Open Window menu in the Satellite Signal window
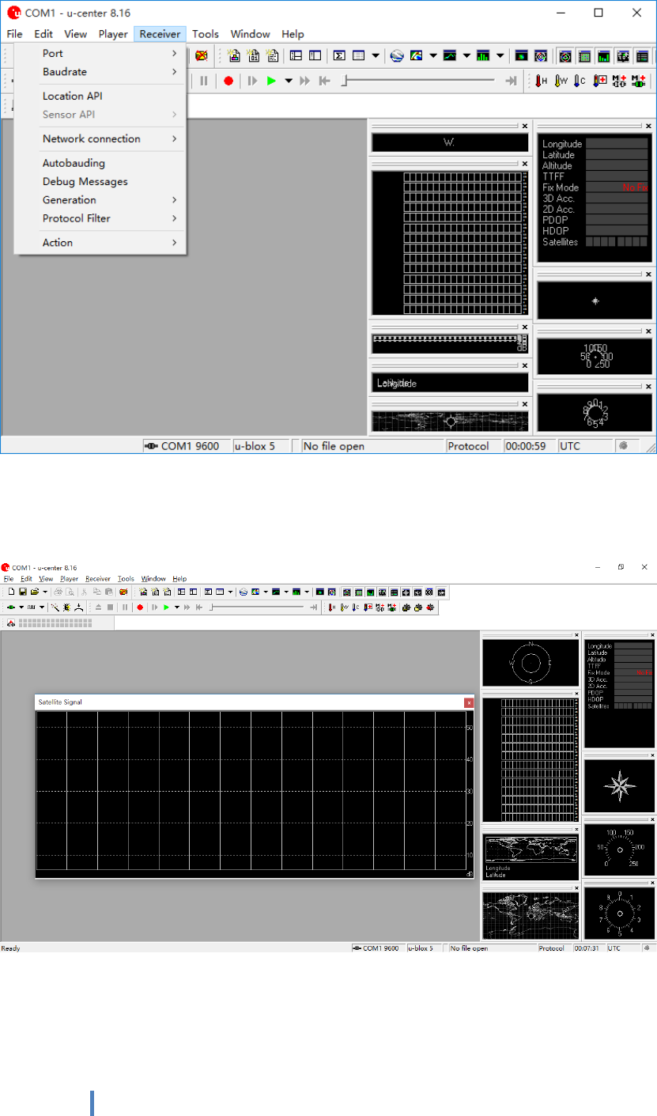 tap(153, 579)
